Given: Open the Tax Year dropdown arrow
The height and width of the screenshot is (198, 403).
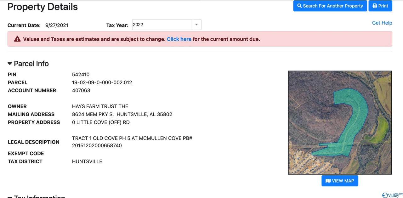Looking at the screenshot, I should coord(196,25).
